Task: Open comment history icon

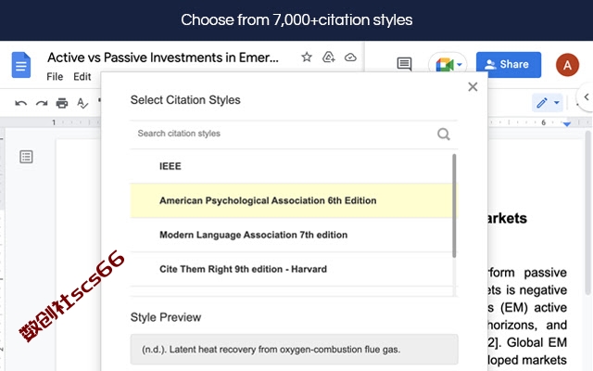Action: [x=404, y=64]
